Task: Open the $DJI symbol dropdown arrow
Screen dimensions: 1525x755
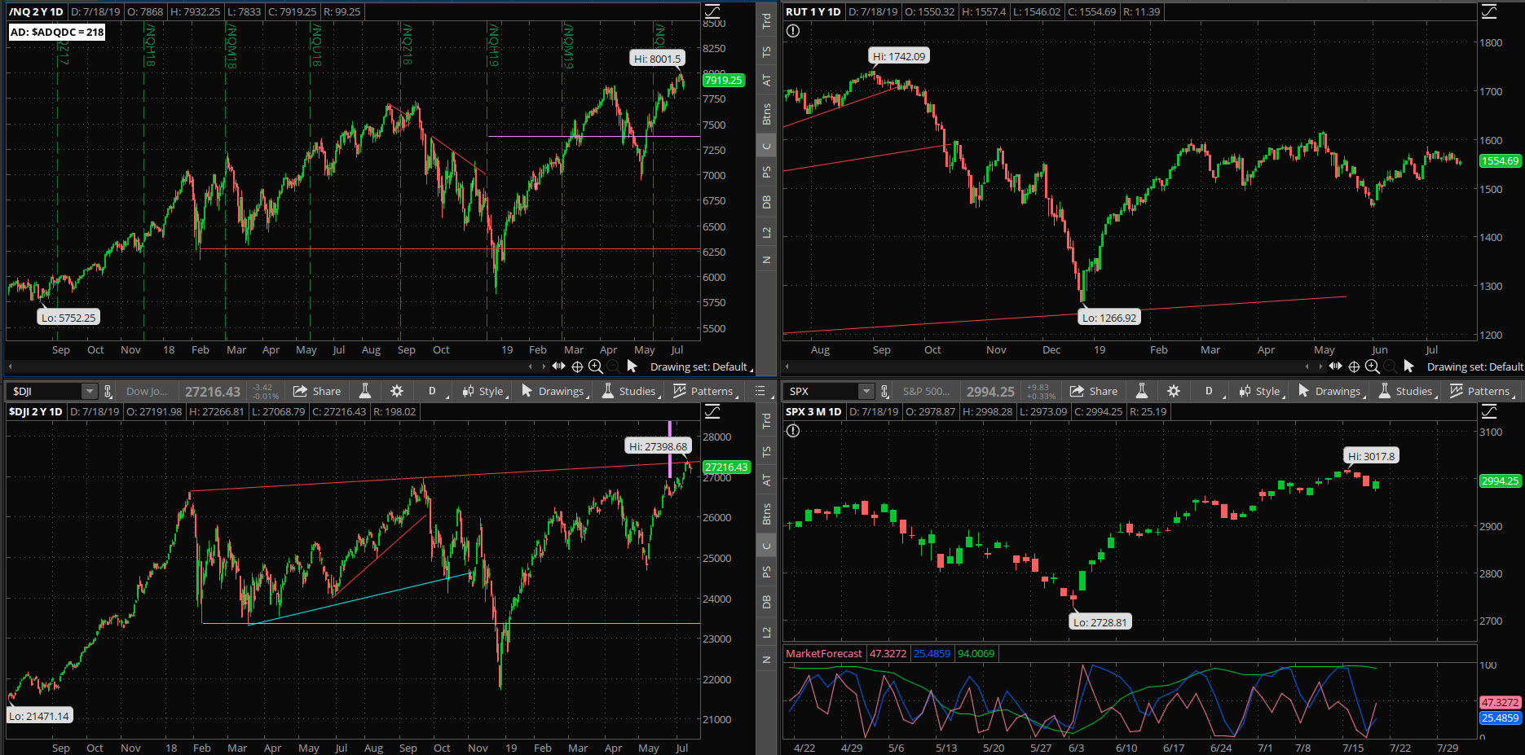Action: (90, 392)
